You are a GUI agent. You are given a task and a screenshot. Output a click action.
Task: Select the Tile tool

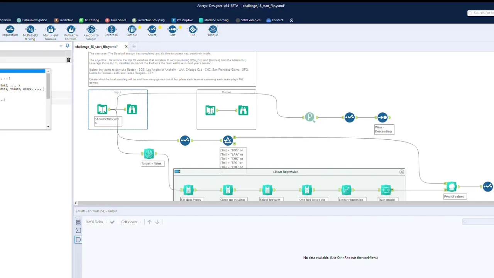click(x=193, y=31)
